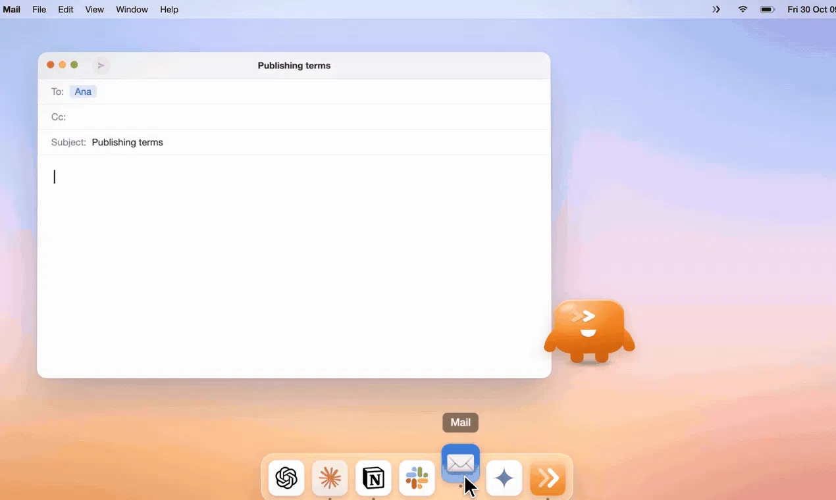Open the View menu
836x500 pixels.
[95, 9]
